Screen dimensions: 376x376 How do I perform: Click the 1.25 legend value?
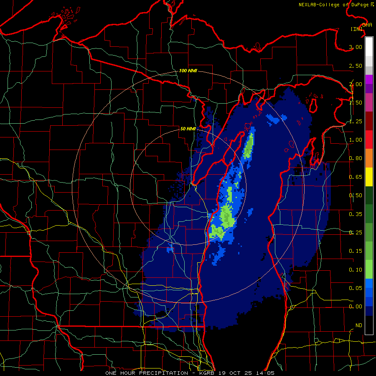click(356, 121)
